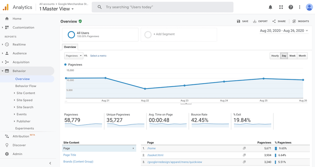Open the mens quickview page link
315x167 pixels.
(175, 162)
